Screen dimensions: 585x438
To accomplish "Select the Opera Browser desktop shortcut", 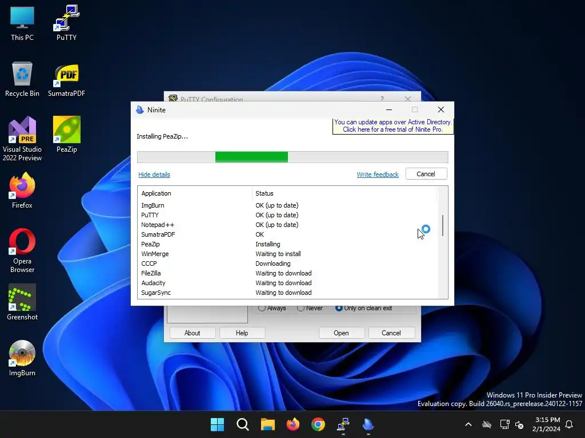I will coord(22,251).
